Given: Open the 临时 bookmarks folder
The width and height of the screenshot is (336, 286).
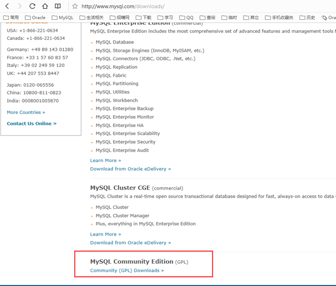Looking at the screenshot, I should pos(229,18).
